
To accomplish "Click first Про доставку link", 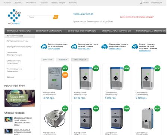I will tap(54, 48).
